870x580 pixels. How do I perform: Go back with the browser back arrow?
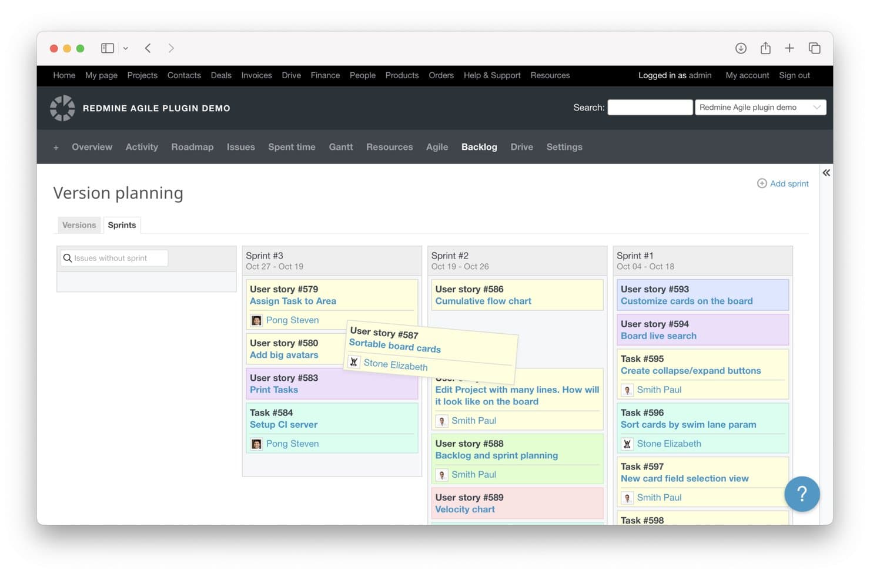148,48
